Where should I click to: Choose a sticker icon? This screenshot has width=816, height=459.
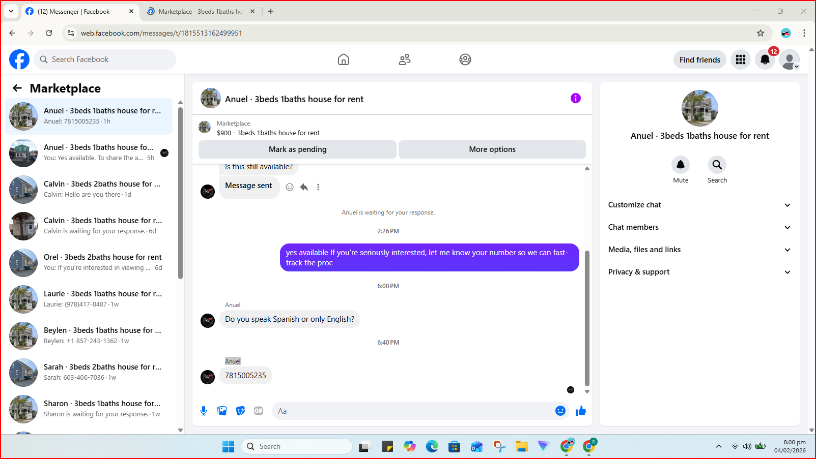(240, 411)
